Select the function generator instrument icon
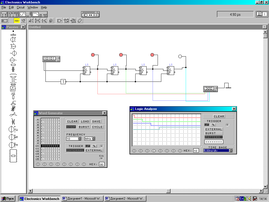The image size is (269, 202). coord(13,14)
